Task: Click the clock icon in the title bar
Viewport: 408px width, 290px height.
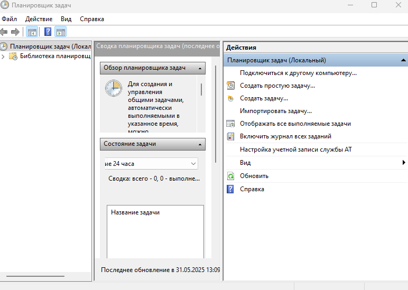Action: [4, 5]
